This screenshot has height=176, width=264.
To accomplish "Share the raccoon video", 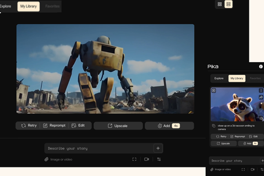I will pyautogui.click(x=261, y=97).
